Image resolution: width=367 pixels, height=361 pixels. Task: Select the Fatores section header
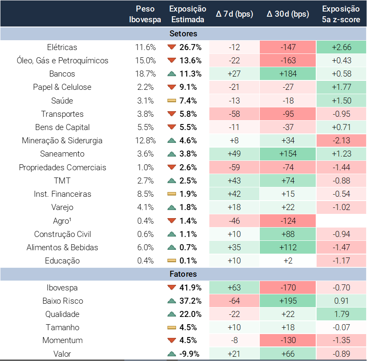tap(183, 274)
